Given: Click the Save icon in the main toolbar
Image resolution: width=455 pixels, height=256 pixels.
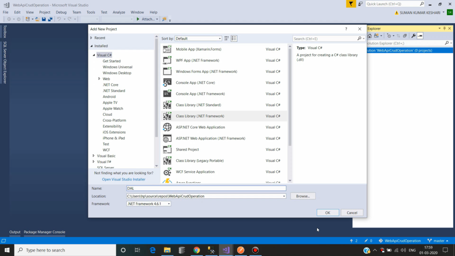Looking at the screenshot, I should click(44, 19).
